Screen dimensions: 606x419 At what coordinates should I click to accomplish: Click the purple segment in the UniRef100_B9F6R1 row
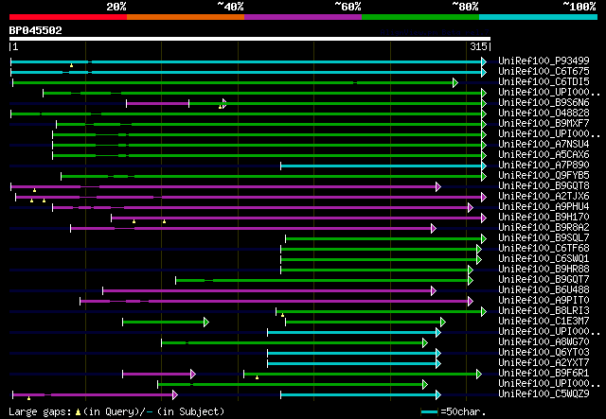pos(157,375)
